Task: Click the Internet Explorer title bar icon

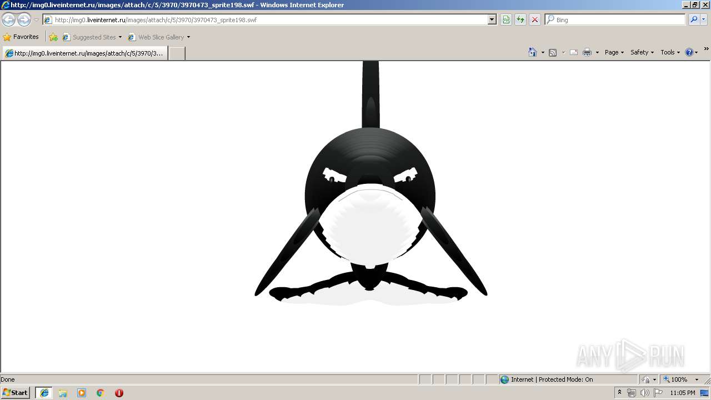Action: (5, 5)
